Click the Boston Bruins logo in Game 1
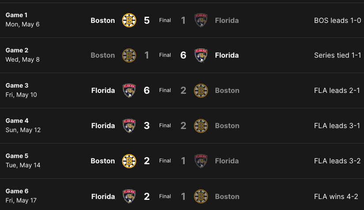Screen dimensions: 364x210 point(129,20)
